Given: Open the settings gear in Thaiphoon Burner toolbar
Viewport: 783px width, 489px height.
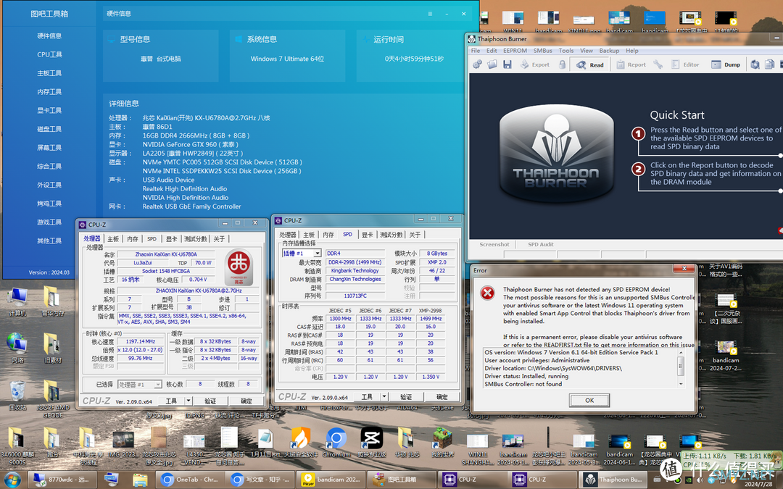Looking at the screenshot, I should [x=477, y=64].
